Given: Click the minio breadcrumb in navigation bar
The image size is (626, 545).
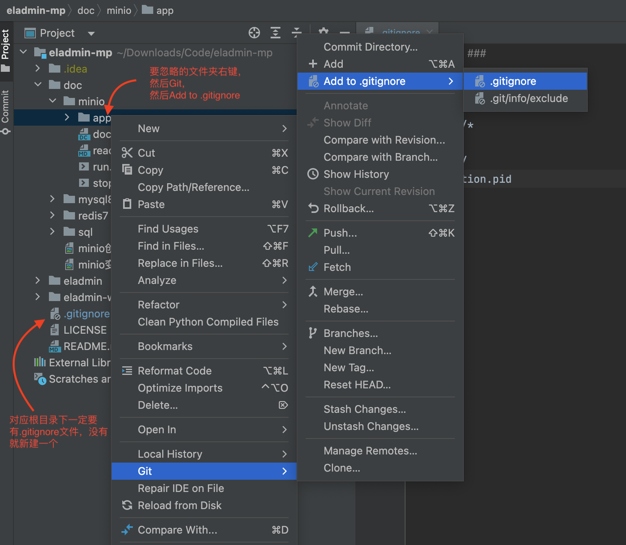Looking at the screenshot, I should [119, 11].
